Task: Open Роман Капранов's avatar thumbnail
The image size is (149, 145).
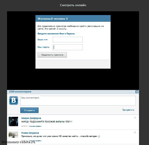Action: click(13, 135)
